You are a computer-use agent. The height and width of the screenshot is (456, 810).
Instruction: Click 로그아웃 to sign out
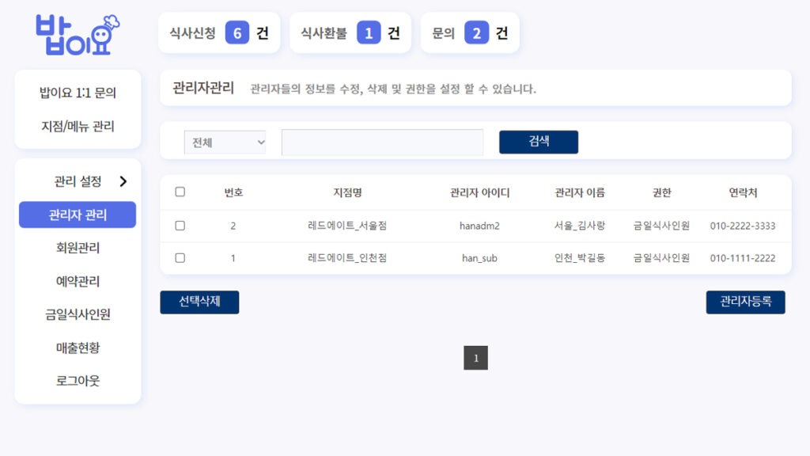[78, 381]
